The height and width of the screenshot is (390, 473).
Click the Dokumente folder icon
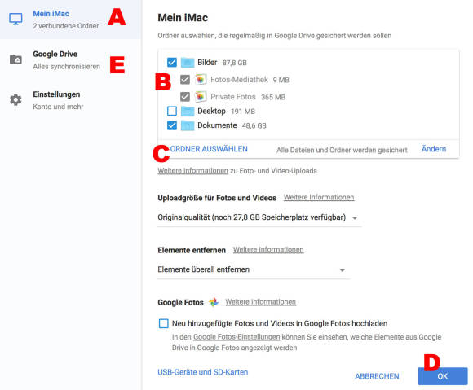point(188,125)
